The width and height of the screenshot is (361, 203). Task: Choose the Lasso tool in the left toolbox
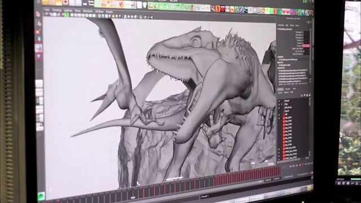point(39,23)
